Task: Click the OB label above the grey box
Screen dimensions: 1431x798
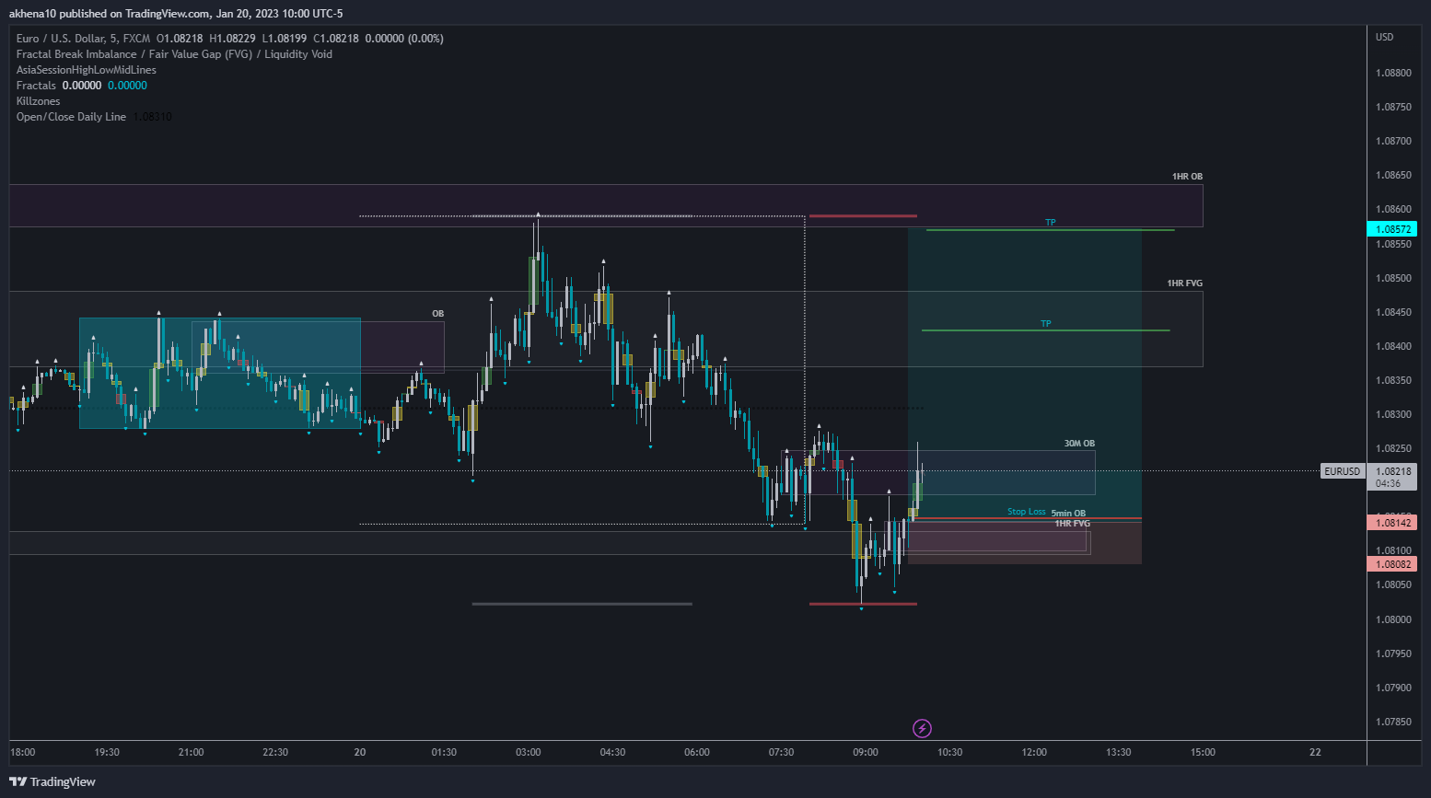Action: point(438,314)
